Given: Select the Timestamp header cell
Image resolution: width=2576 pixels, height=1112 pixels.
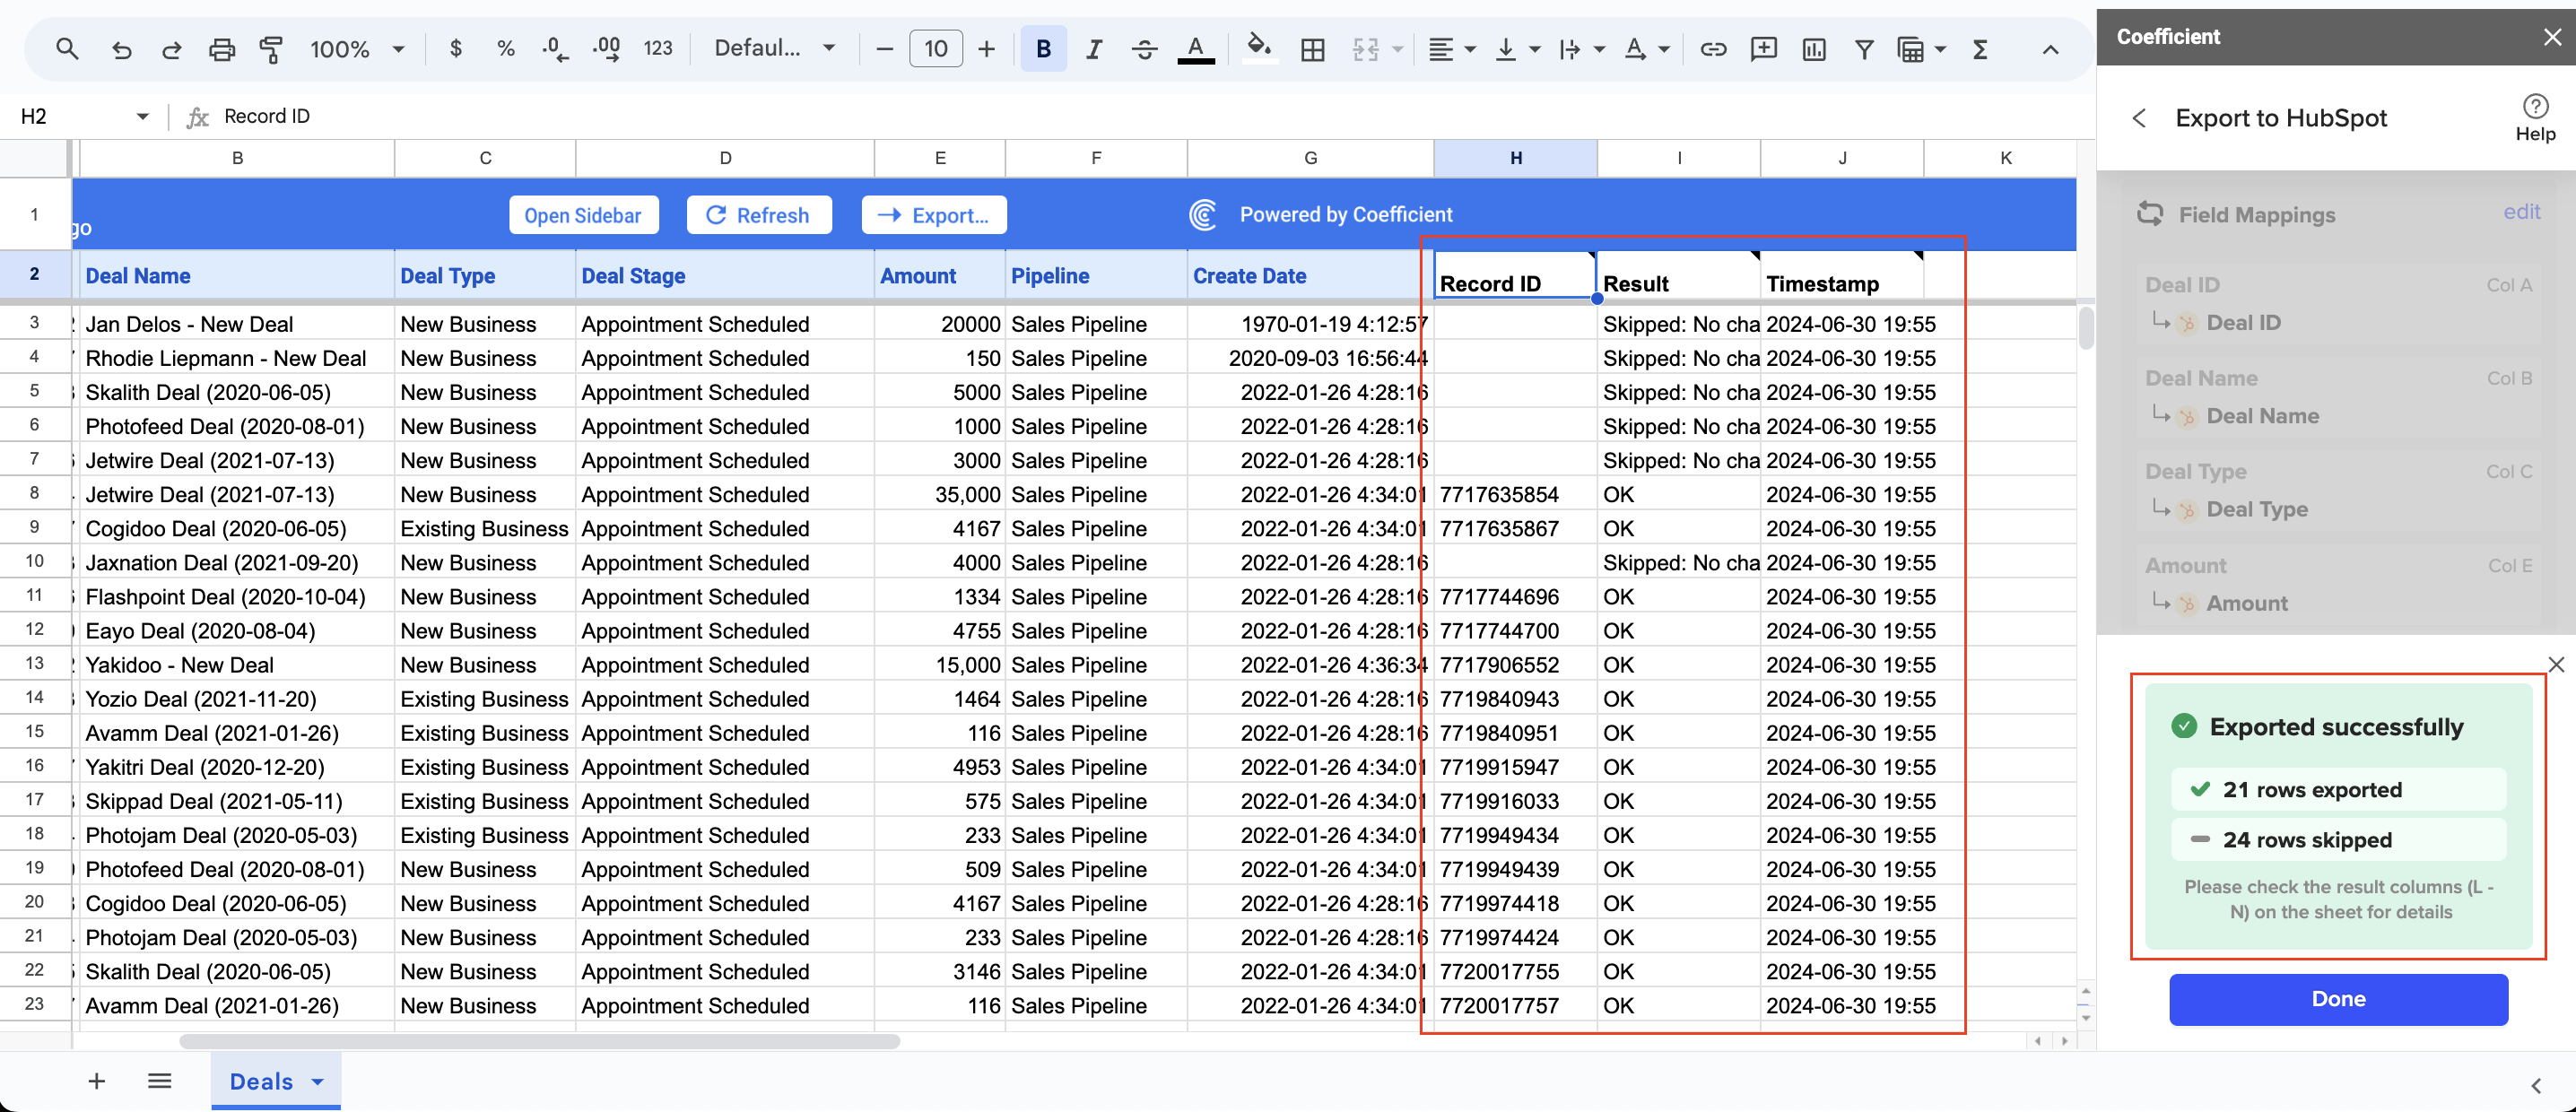Looking at the screenshot, I should click(x=1841, y=275).
